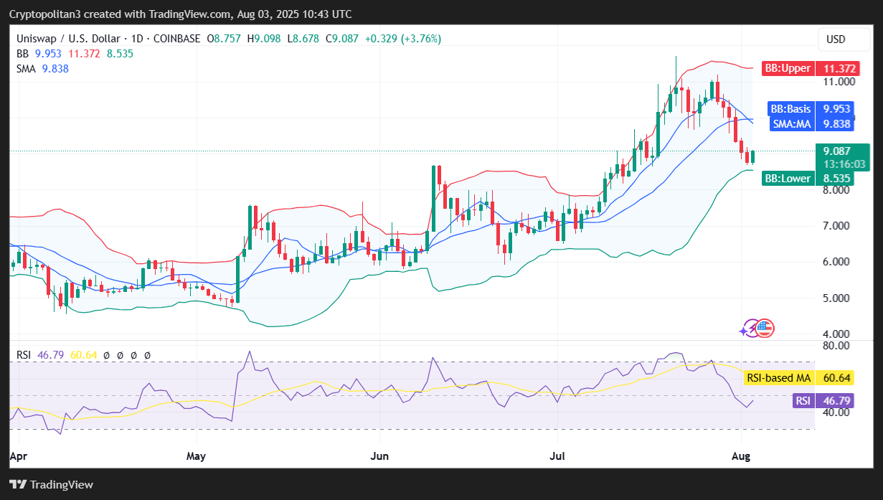The height and width of the screenshot is (500, 883).
Task: Open the USD currency selector
Action: point(836,39)
